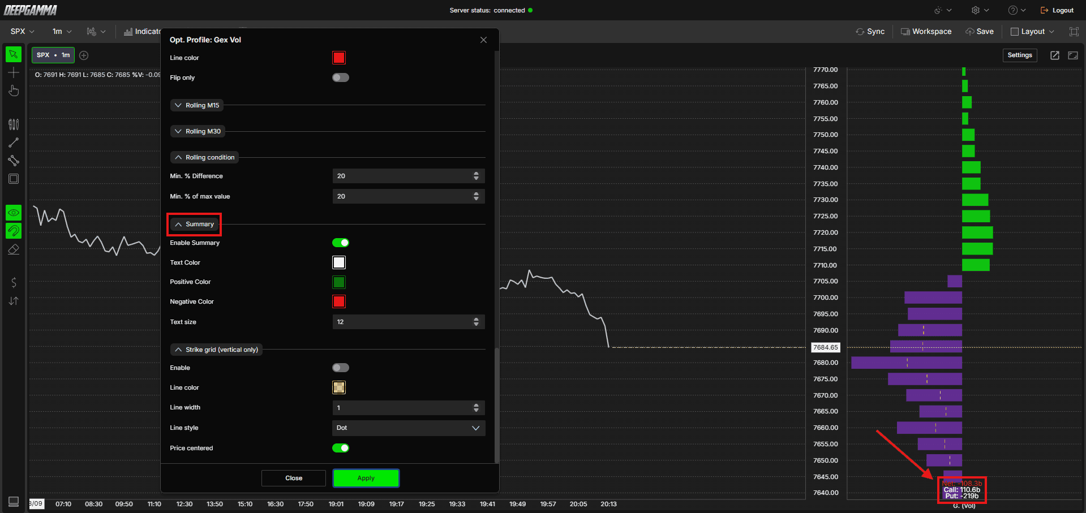1086x513 pixels.
Task: Select the rectangle shape tool
Action: point(14,179)
